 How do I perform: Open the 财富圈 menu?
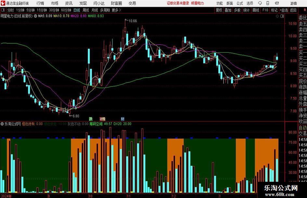pos(116,3)
